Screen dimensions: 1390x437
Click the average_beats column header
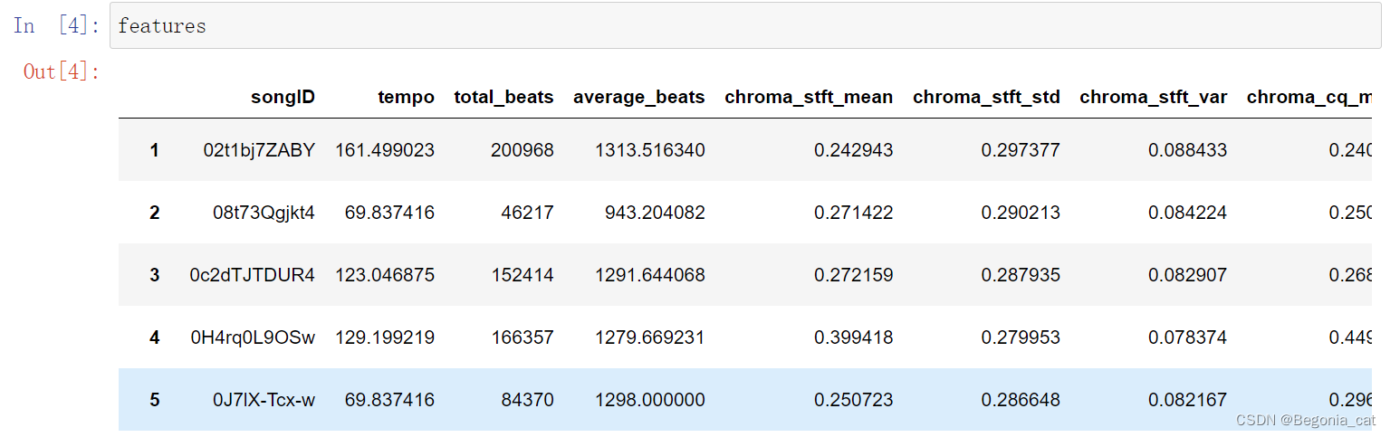pyautogui.click(x=638, y=98)
